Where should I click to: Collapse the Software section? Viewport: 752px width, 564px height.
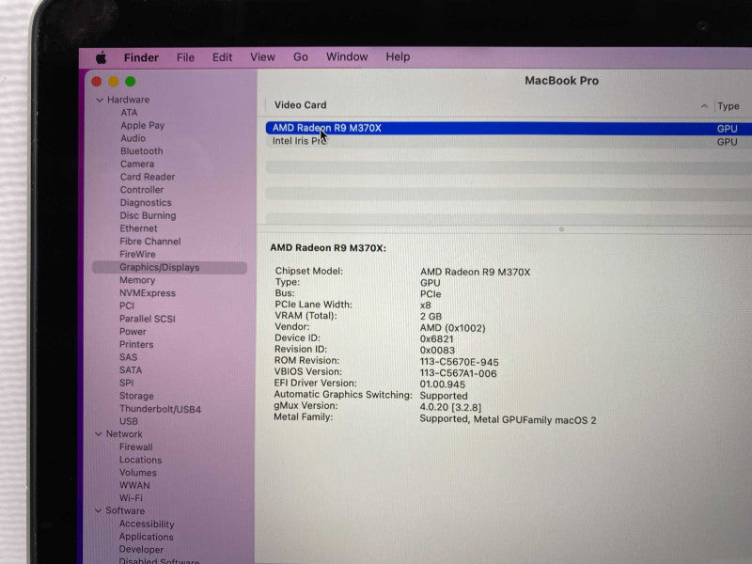[x=99, y=510]
